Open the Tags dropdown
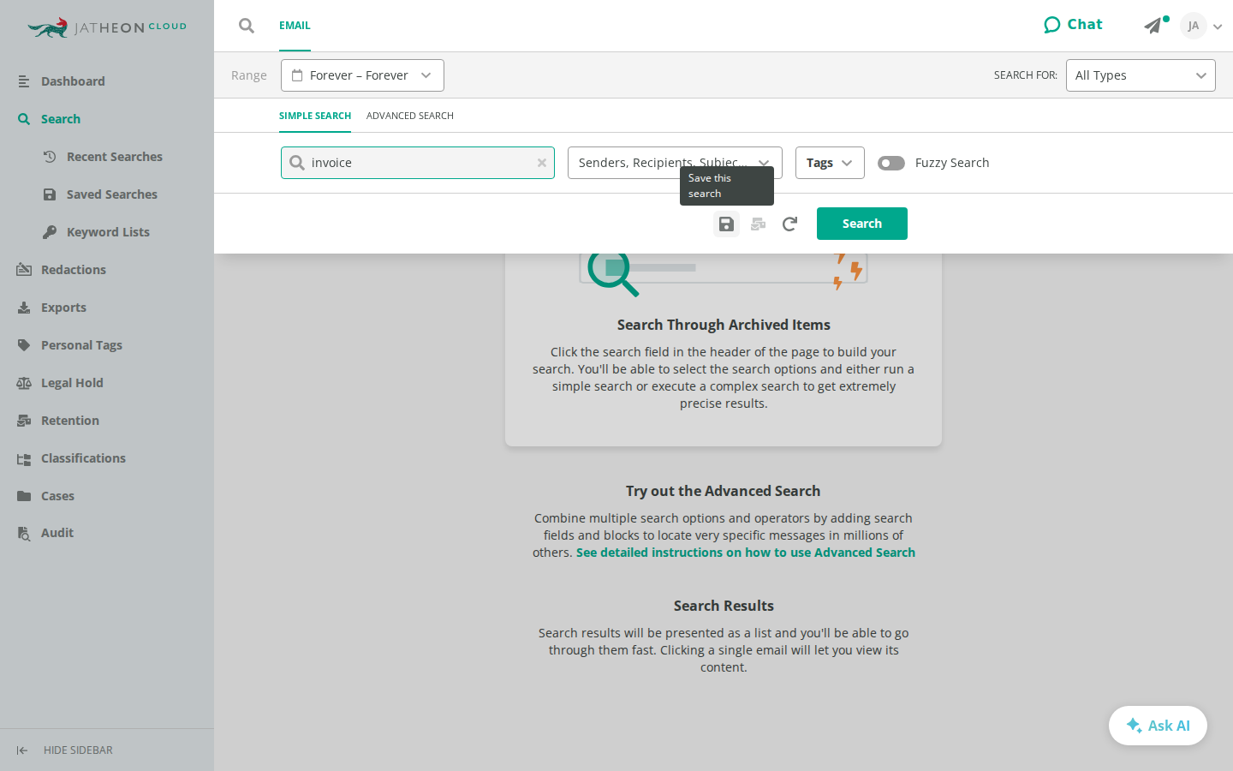The height and width of the screenshot is (771, 1233). 830,163
